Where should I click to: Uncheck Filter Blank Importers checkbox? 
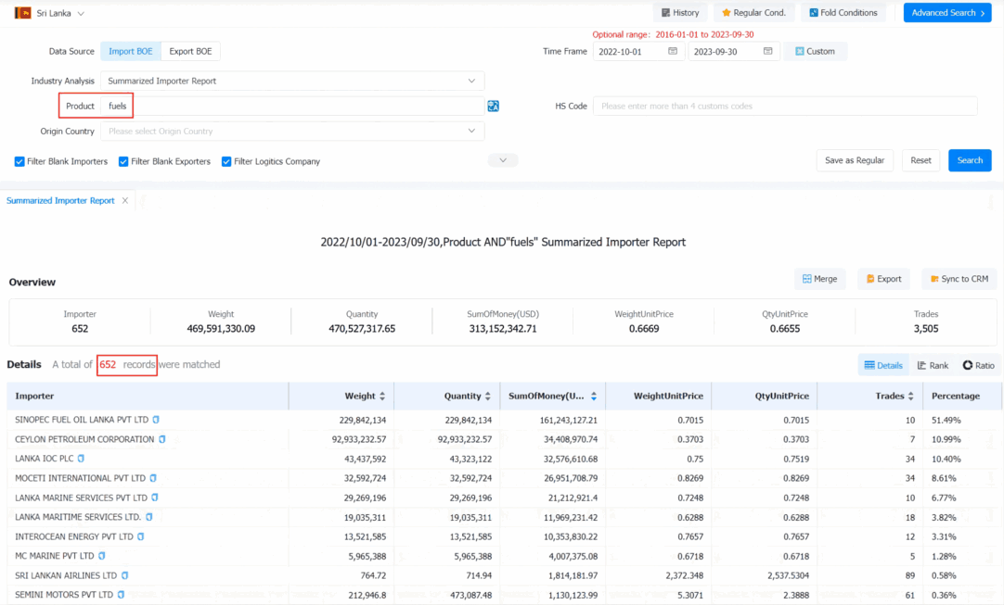19,162
